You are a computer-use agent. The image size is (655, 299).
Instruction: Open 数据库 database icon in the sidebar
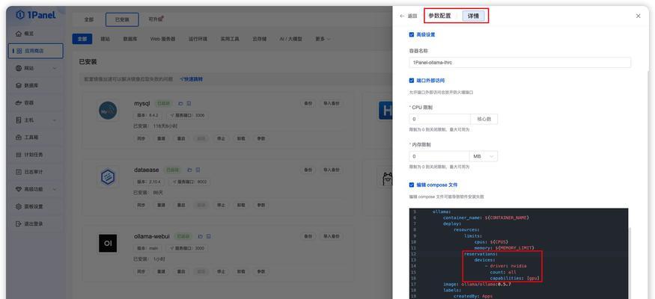coord(19,85)
